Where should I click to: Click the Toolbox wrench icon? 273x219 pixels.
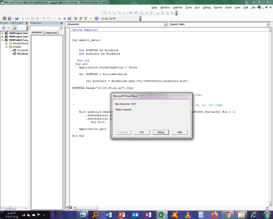91,18
